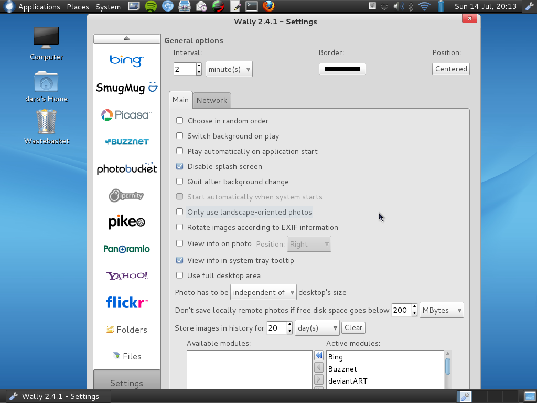Click the Clear history button

[x=353, y=327]
